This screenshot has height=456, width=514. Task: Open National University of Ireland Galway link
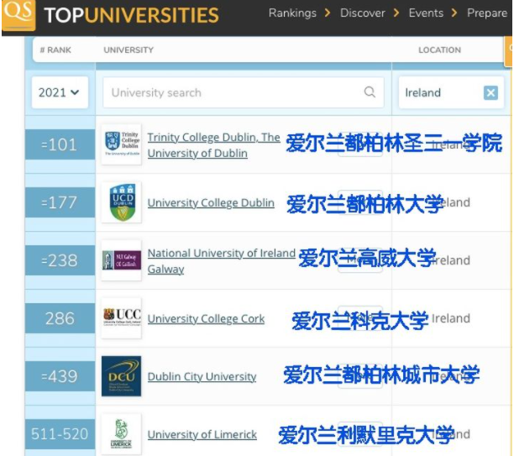point(221,261)
